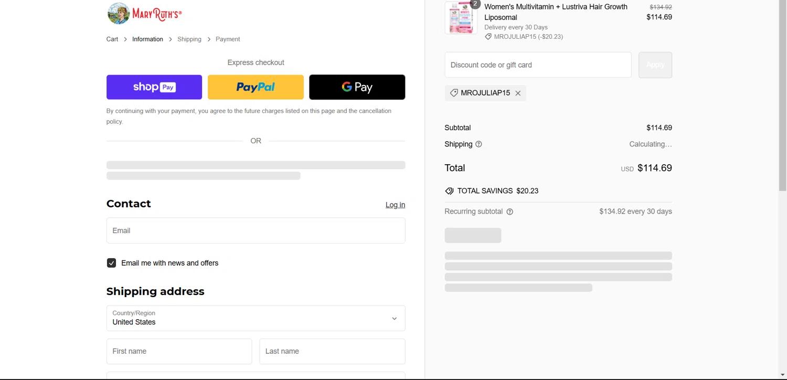Focus the discount code or gift card field
Viewport: 787px width, 380px height.
coord(538,65)
